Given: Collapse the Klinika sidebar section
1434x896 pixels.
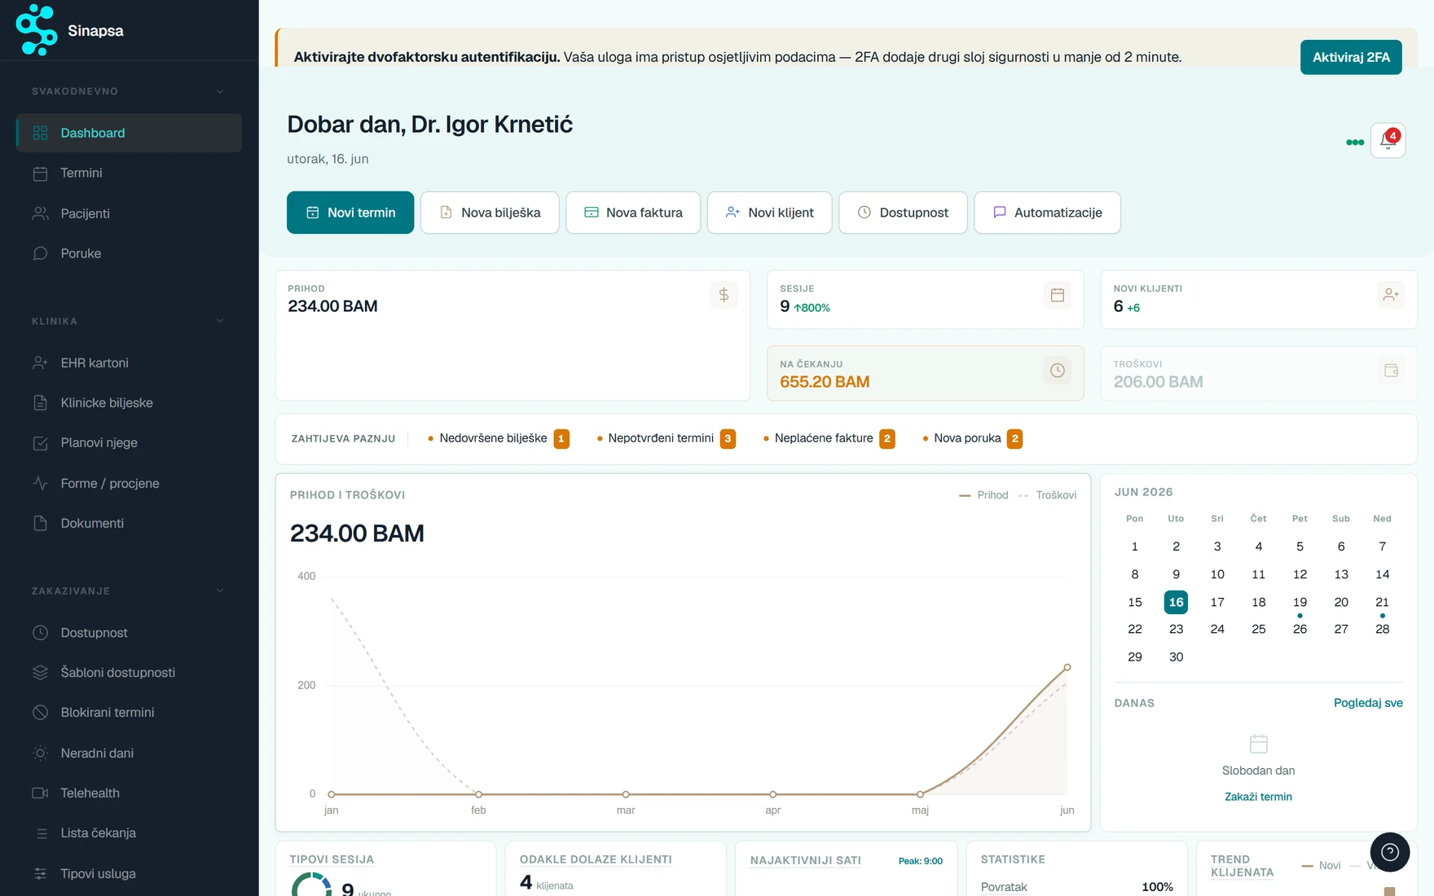Looking at the screenshot, I should pyautogui.click(x=220, y=321).
